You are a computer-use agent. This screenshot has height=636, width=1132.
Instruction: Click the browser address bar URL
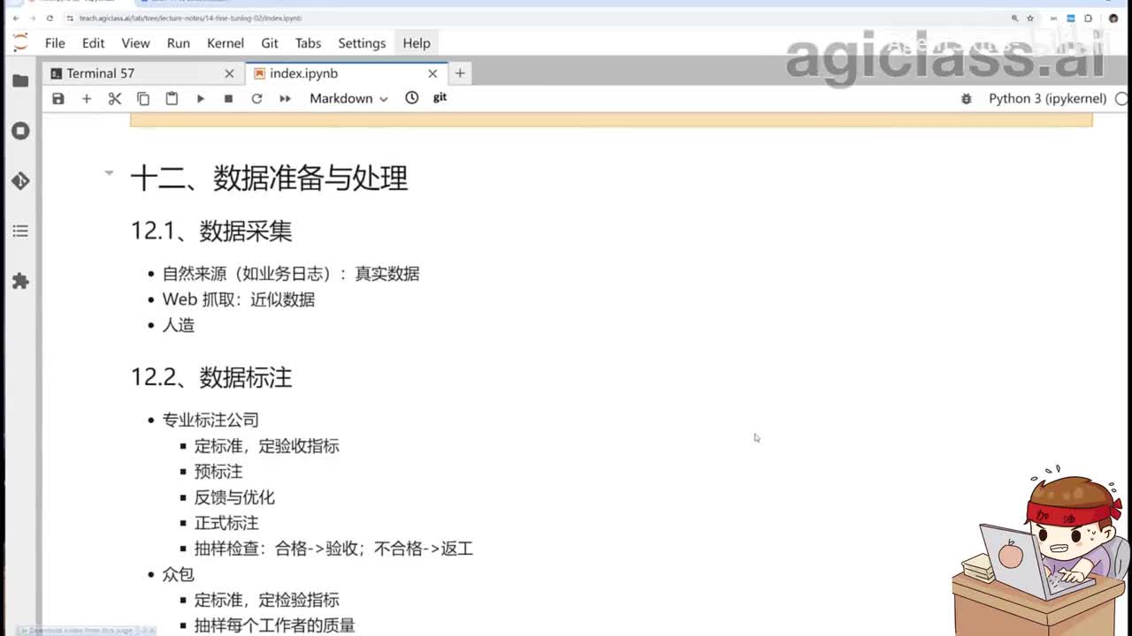(x=190, y=18)
